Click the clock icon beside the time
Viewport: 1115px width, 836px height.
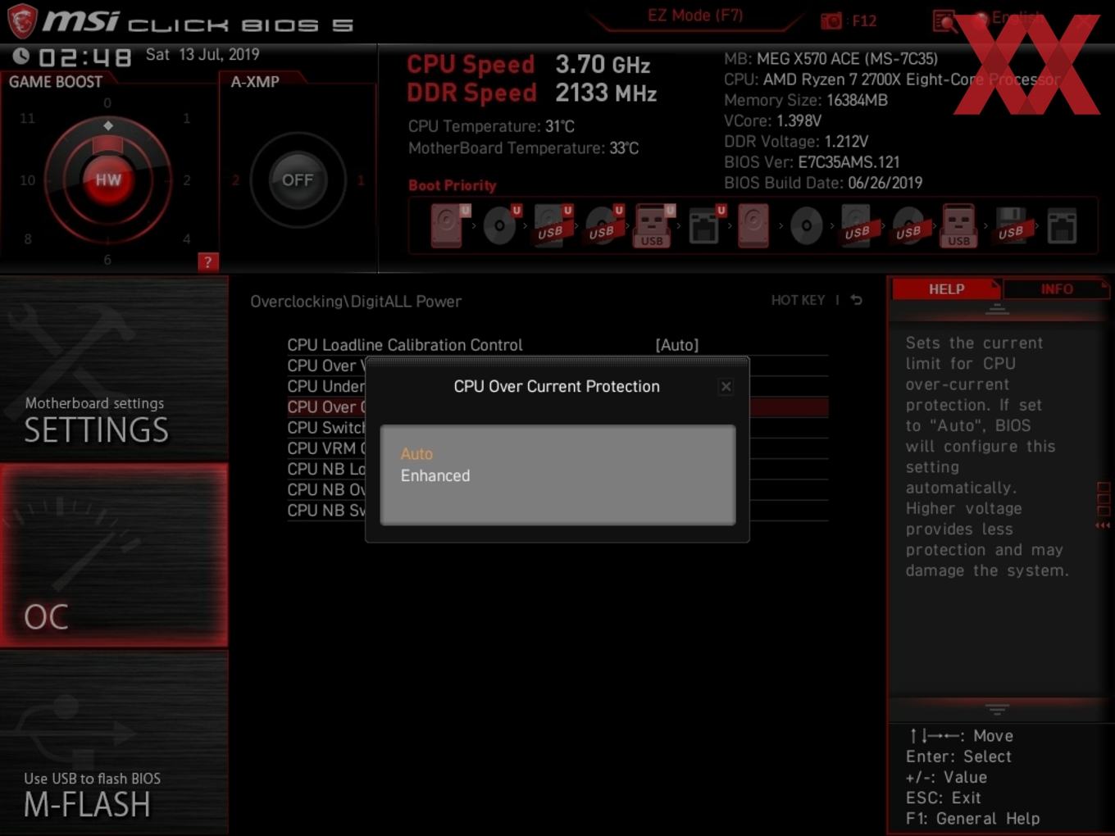point(20,56)
